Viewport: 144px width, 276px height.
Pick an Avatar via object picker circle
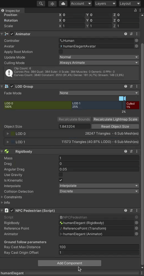pyautogui.click(x=137, y=46)
